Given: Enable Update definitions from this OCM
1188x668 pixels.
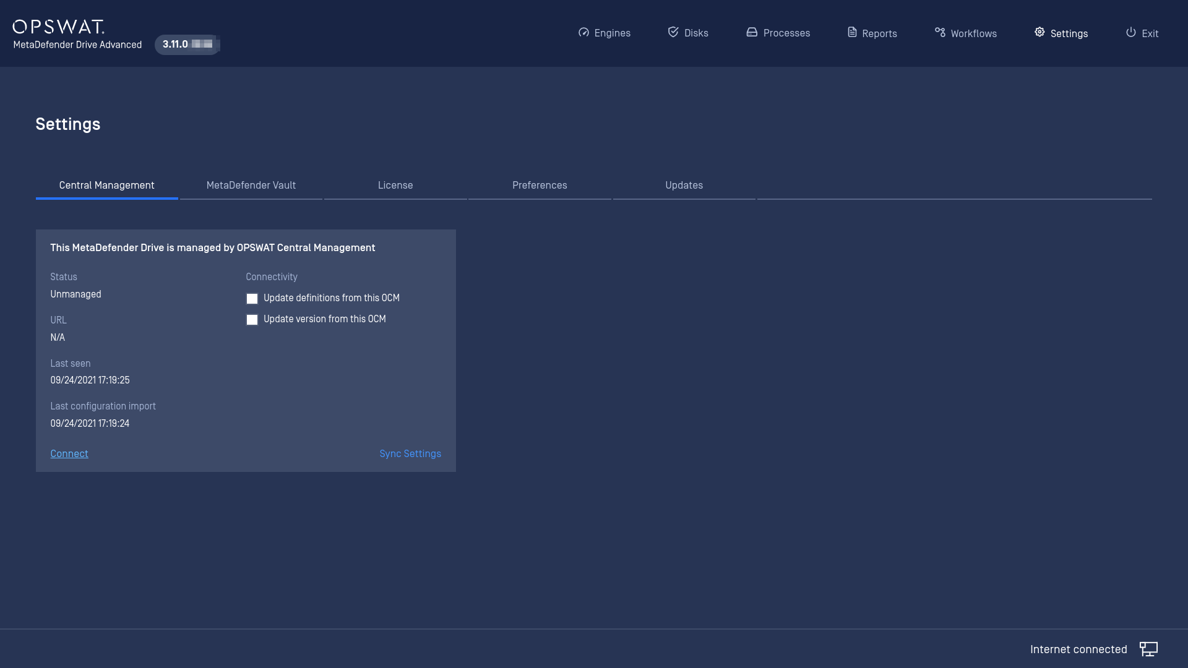Looking at the screenshot, I should (x=252, y=299).
